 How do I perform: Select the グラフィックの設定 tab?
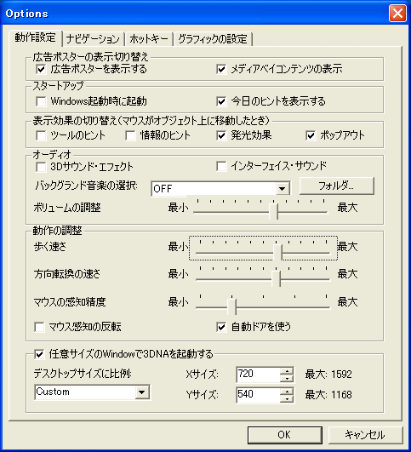click(213, 39)
